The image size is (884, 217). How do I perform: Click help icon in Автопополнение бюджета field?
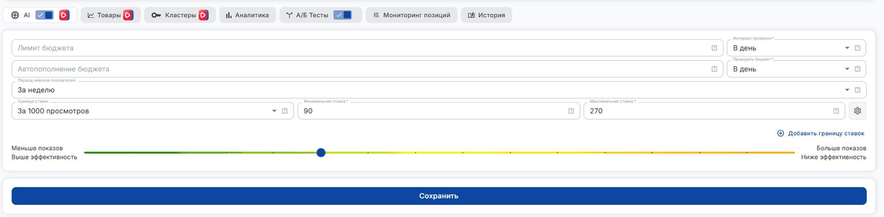(x=714, y=69)
